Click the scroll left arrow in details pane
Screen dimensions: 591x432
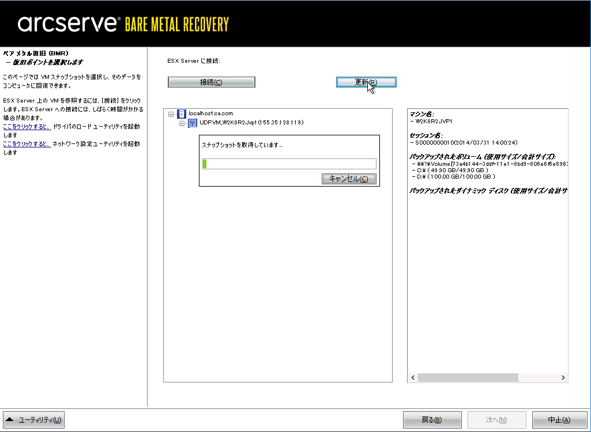413,377
